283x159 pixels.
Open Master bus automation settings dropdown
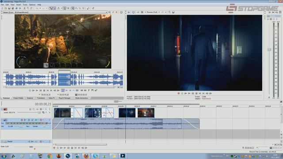(43, 141)
